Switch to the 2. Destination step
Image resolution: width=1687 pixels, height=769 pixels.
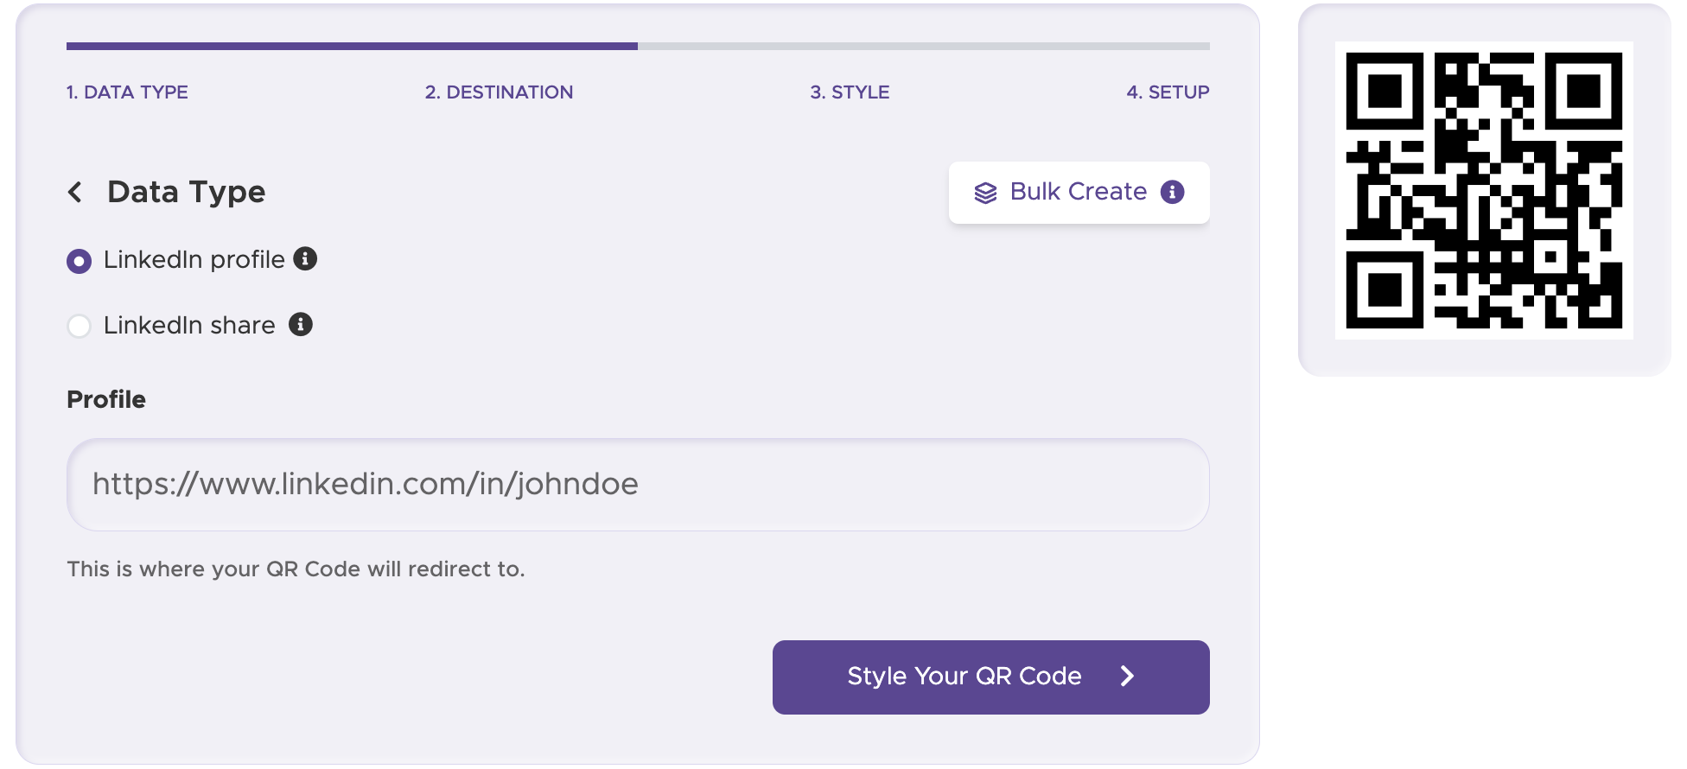pyautogui.click(x=499, y=92)
